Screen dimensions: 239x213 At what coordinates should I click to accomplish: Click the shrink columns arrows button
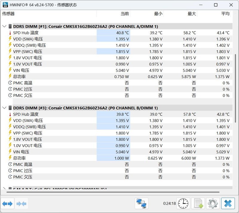pyautogui.click(x=22, y=204)
